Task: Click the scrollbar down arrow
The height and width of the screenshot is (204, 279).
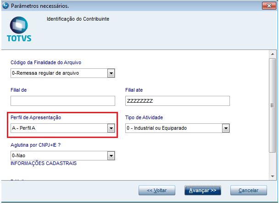Action: click(x=273, y=176)
